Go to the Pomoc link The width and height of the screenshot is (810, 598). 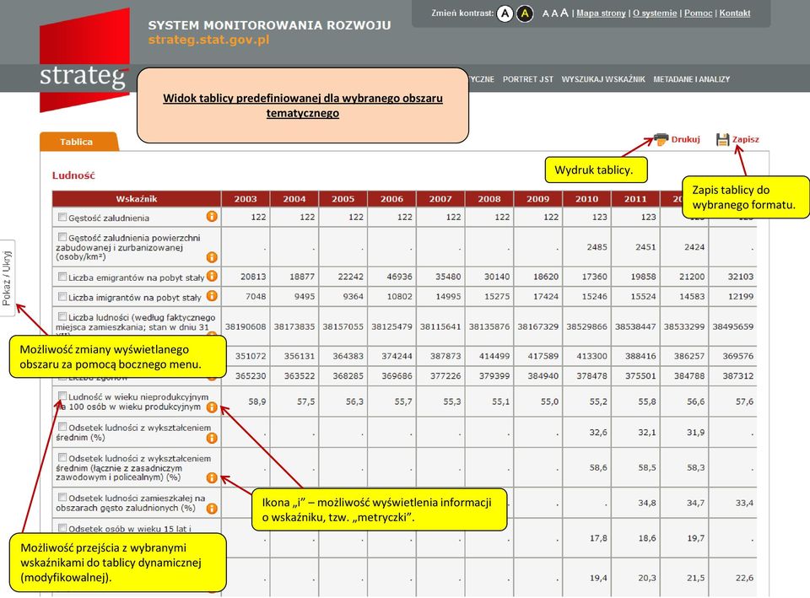coord(699,13)
